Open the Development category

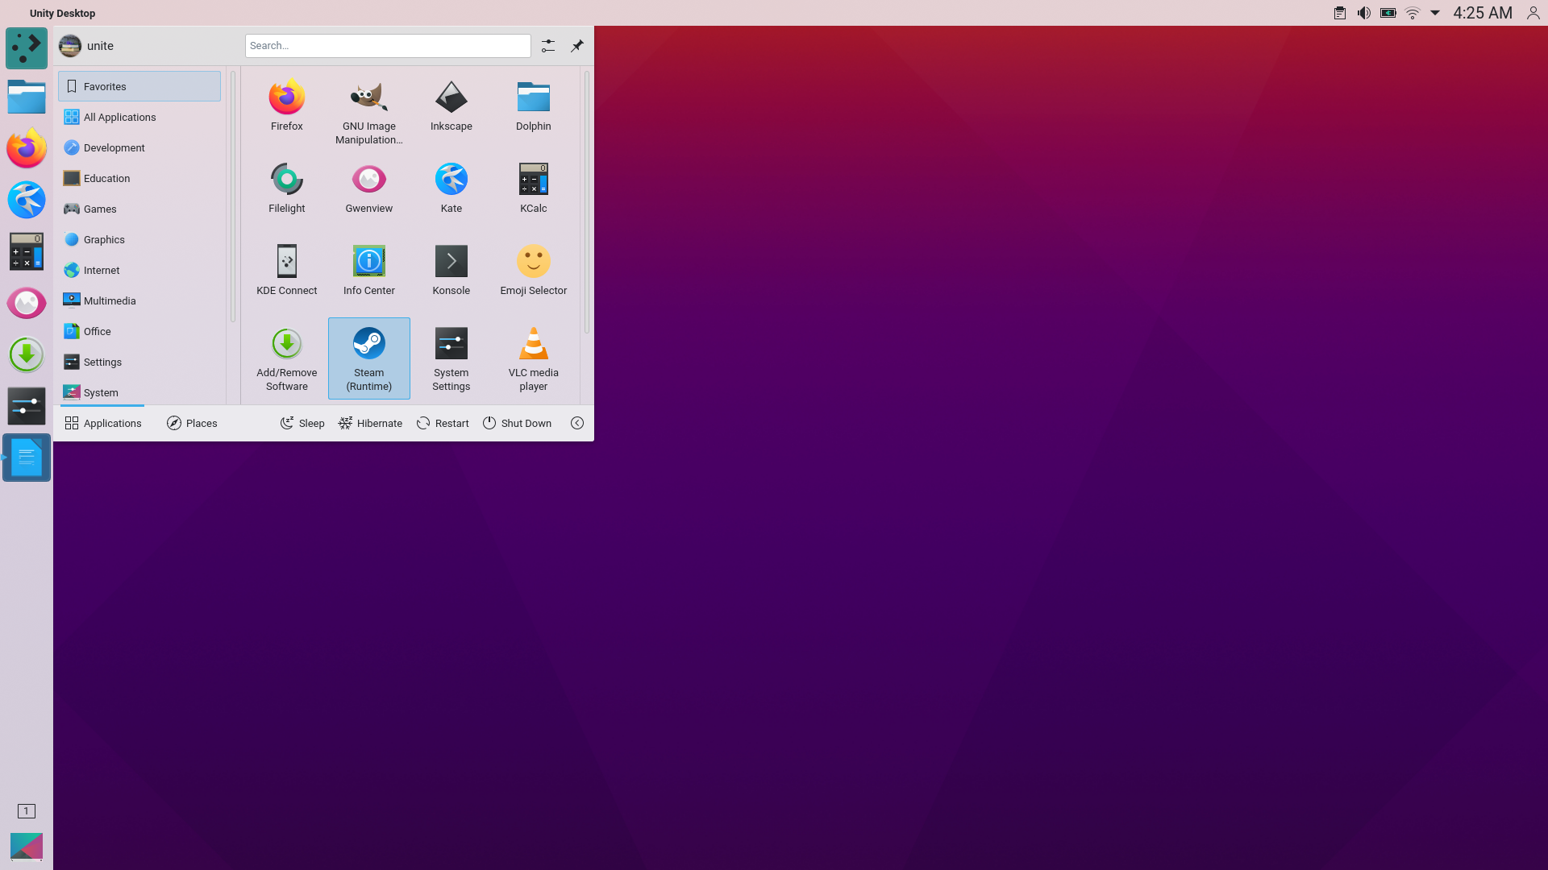click(x=139, y=147)
